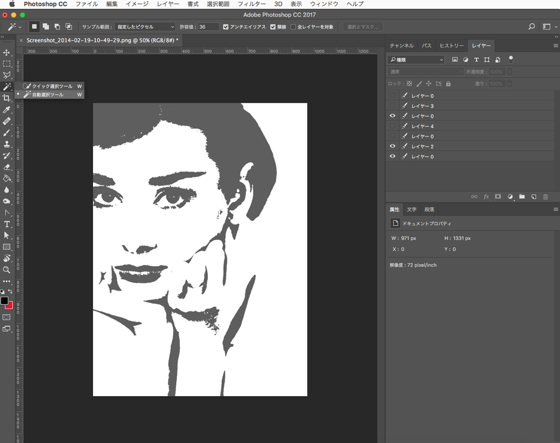Select the Healing Brush bandage tool
Viewport: 560px width, 443px height.
[7, 121]
